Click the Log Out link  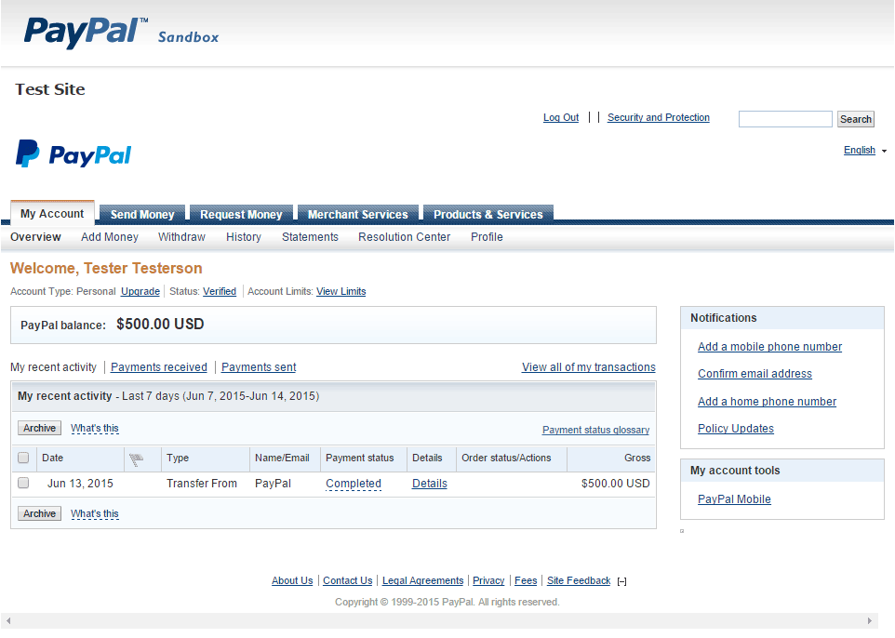tap(561, 117)
